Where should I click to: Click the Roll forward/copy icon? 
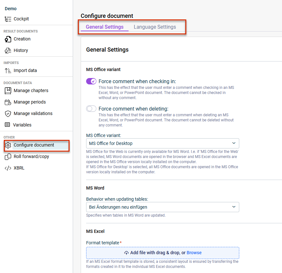click(x=8, y=157)
